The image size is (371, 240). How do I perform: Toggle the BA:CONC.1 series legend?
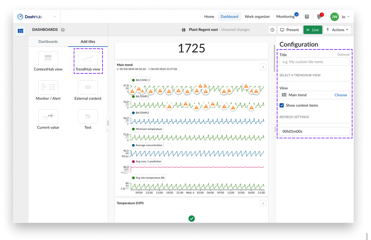[141, 80]
